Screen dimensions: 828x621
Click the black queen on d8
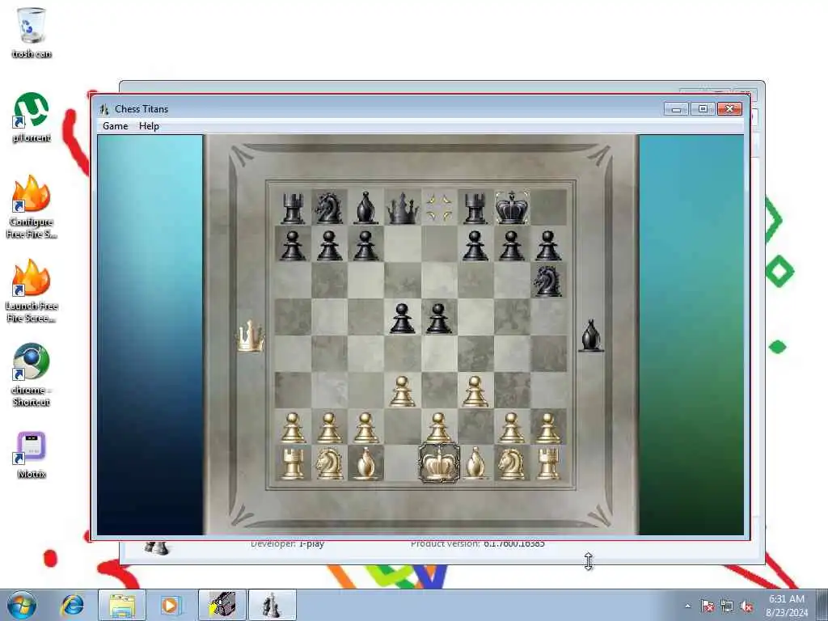(403, 208)
